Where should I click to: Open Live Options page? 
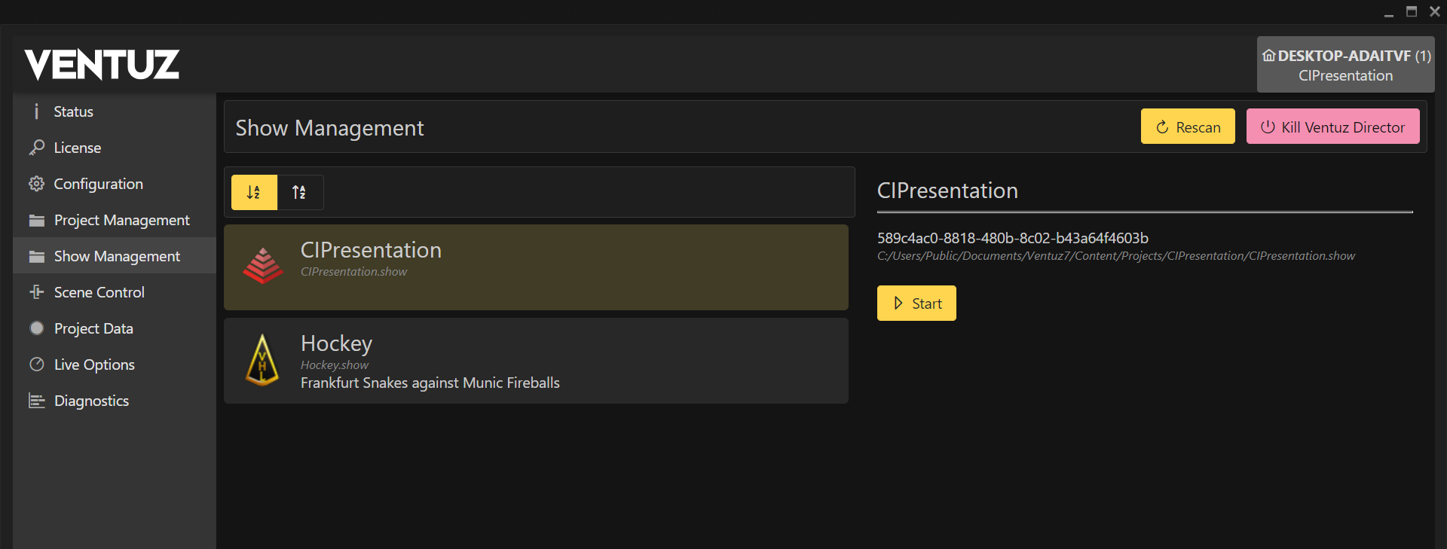94,364
